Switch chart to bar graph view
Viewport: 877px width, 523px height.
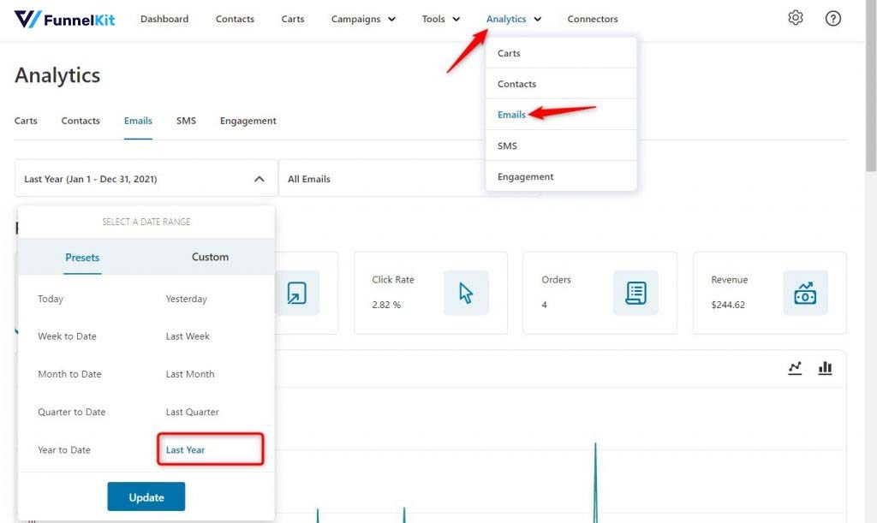[x=825, y=368]
